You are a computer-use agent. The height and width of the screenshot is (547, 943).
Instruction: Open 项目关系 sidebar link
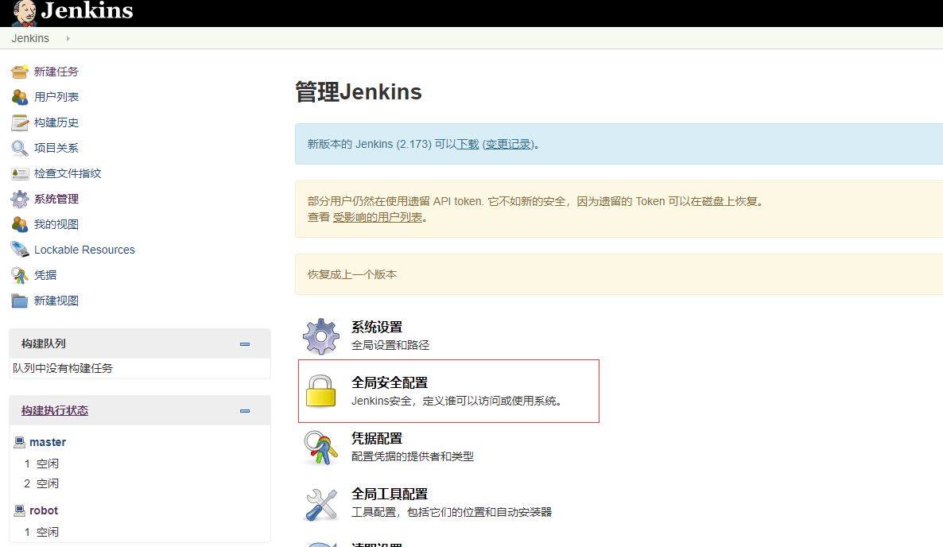[56, 148]
